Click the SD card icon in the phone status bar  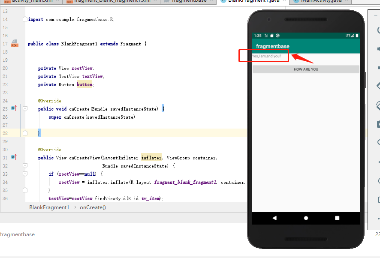coord(271,36)
